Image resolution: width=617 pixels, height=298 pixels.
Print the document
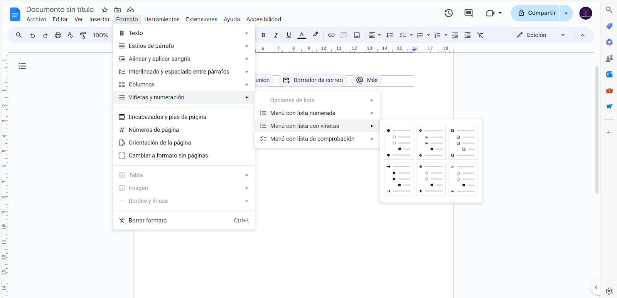click(58, 35)
